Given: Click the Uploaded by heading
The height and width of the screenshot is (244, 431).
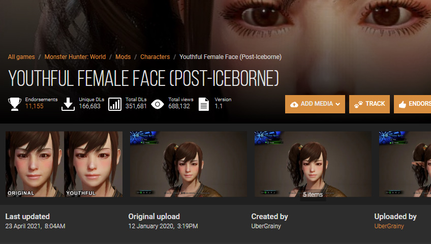Looking at the screenshot, I should pyautogui.click(x=395, y=217).
